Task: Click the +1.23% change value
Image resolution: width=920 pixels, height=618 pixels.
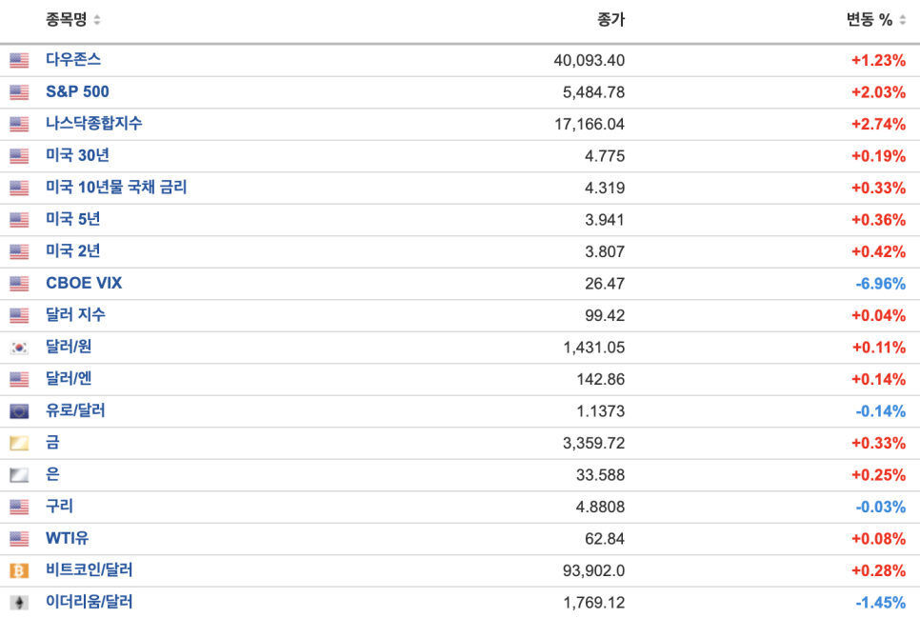Action: point(878,60)
